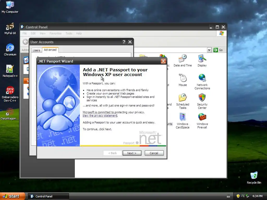View the privacy statement link

pyautogui.click(x=100, y=116)
